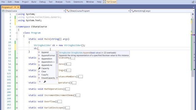196x110 pixels.
Task: Select AppendJoin in the IntelliSense list
Action: point(47,59)
